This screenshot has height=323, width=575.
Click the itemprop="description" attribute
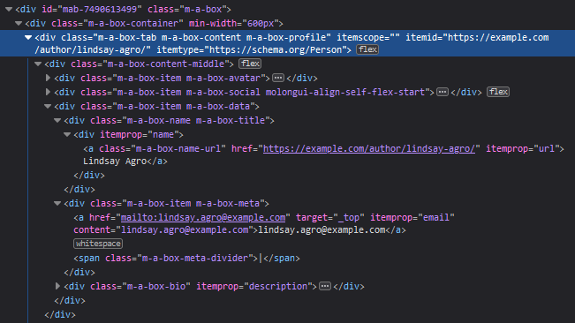pyautogui.click(x=253, y=286)
